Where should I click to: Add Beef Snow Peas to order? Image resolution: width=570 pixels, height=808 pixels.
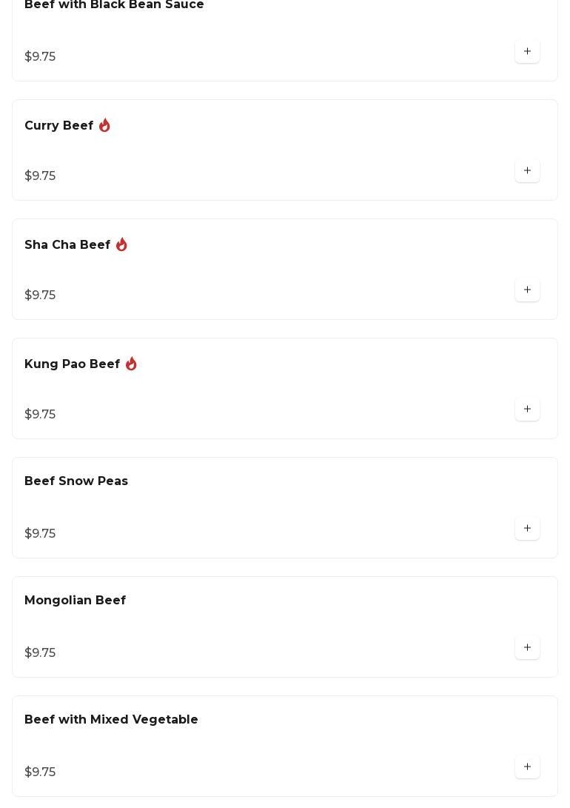527,529
